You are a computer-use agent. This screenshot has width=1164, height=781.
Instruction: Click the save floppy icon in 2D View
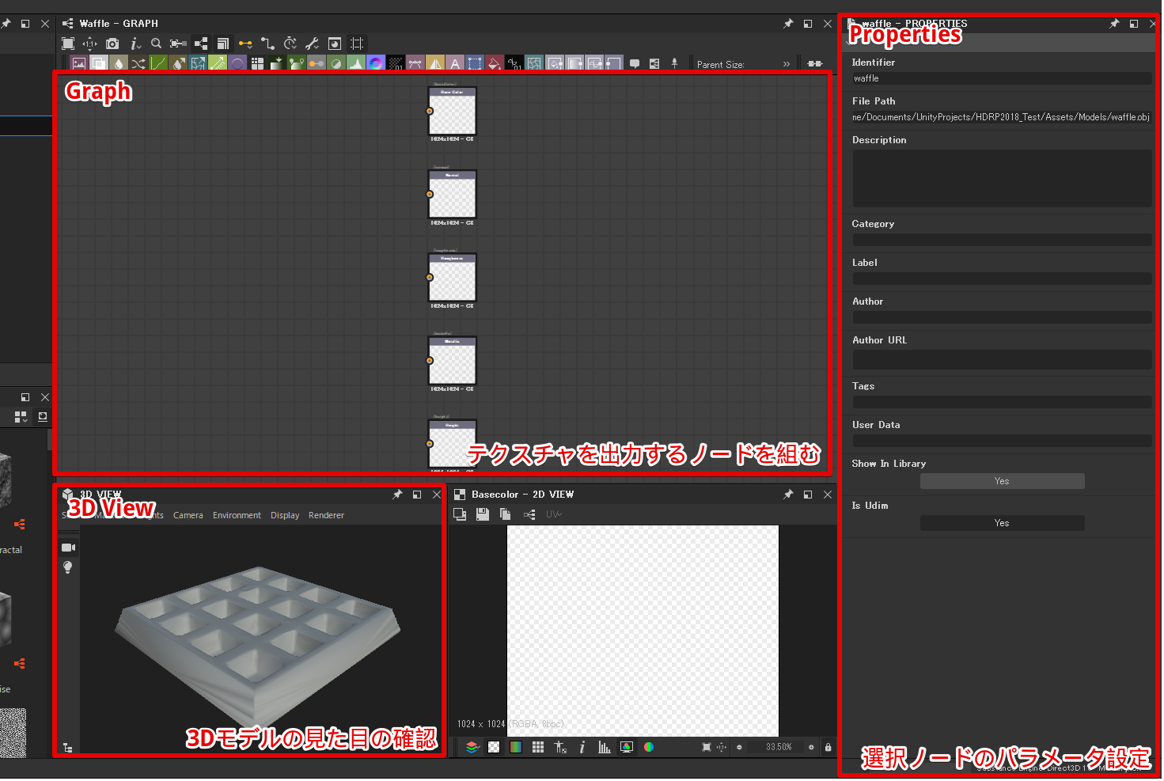tap(482, 515)
